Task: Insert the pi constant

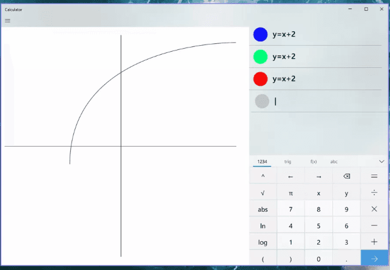Action: [x=291, y=193]
